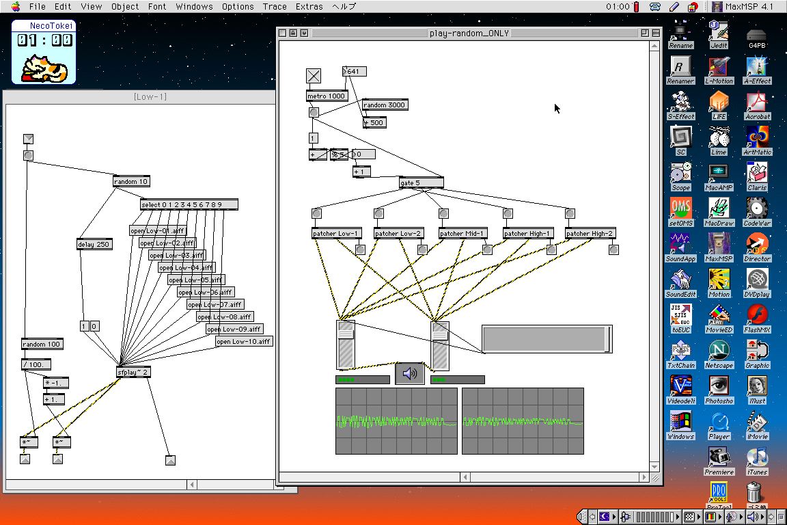The width and height of the screenshot is (787, 525).
Task: Click the left green level meter
Action: (x=362, y=380)
